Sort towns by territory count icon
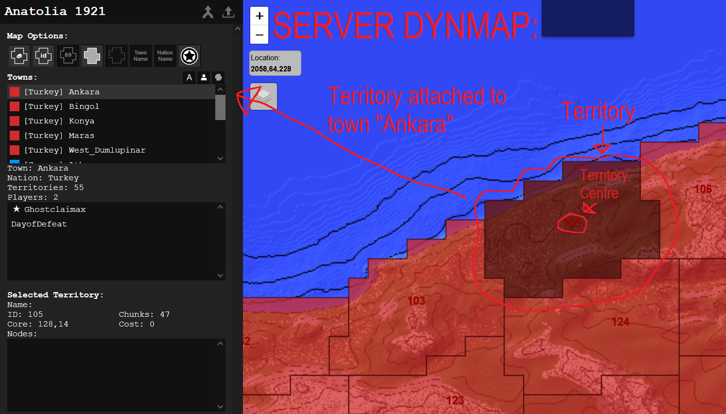This screenshot has width=726, height=414. click(x=219, y=77)
